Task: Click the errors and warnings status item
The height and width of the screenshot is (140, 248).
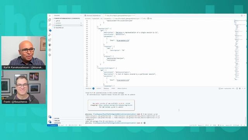Action: pos(73,125)
